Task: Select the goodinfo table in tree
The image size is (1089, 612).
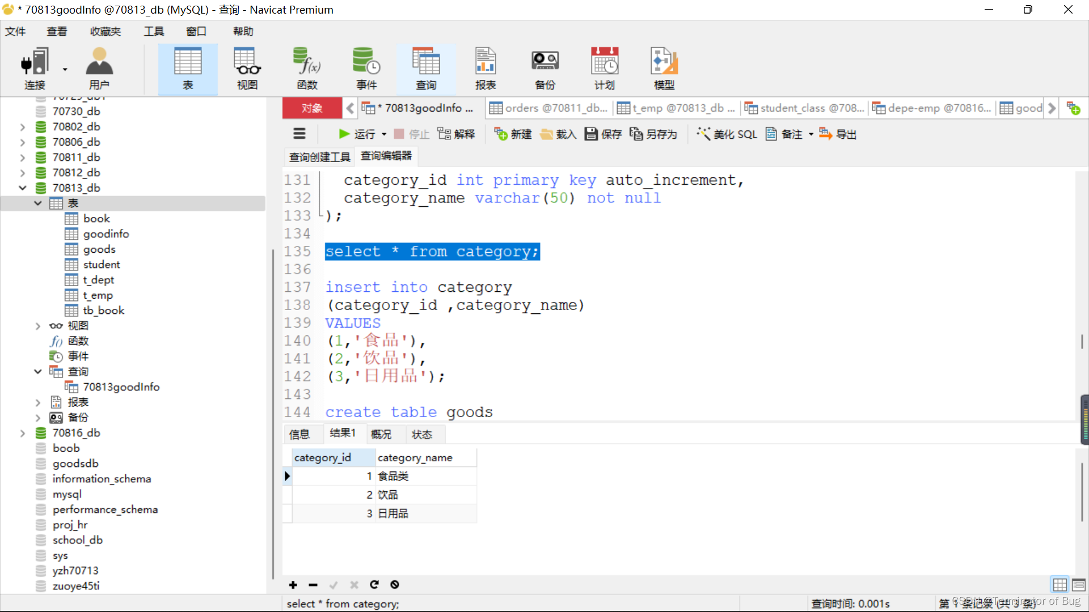Action: [106, 234]
